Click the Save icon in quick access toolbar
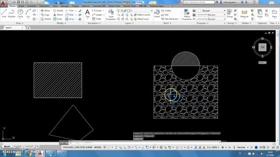The height and width of the screenshot is (157, 280). [x=18, y=2]
